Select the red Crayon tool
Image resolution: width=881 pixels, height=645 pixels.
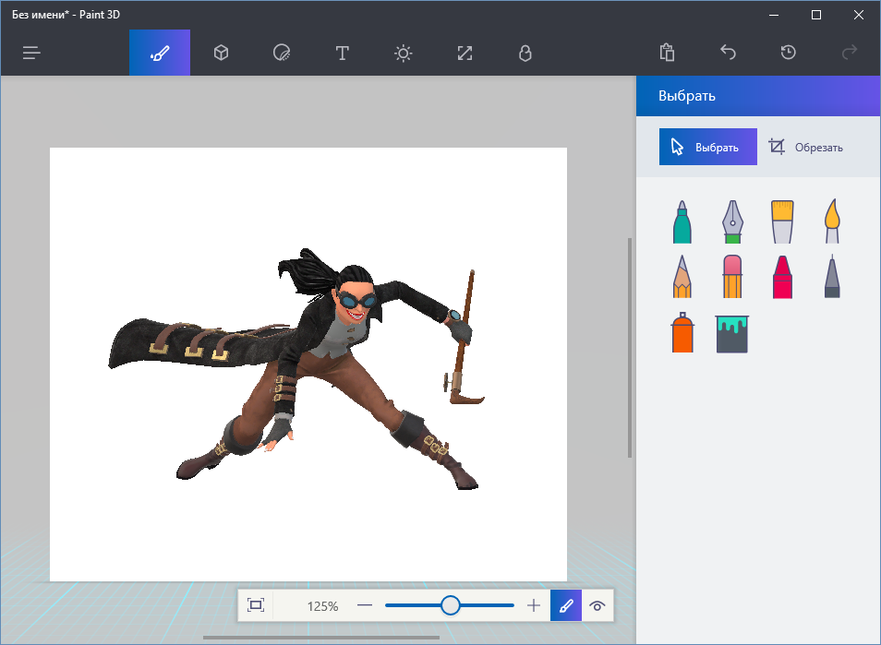click(782, 276)
